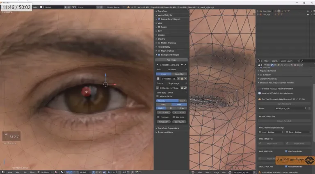
Task: Open the Color Space sRGB dropdown
Action: [176, 93]
